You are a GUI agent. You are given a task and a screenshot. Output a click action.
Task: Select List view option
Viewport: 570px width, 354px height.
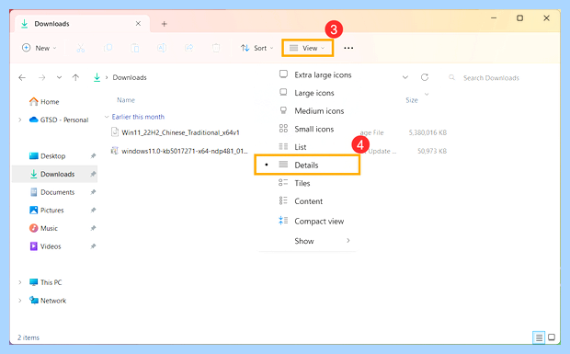[292, 147]
